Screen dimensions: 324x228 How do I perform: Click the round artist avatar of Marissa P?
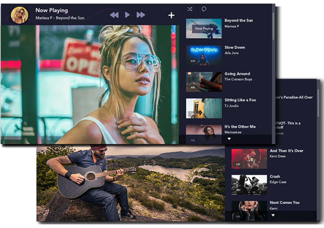coord(20,15)
